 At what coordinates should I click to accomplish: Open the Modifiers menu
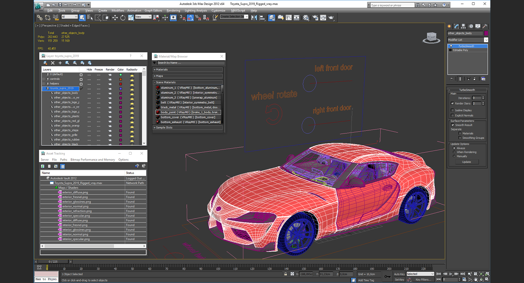(118, 11)
